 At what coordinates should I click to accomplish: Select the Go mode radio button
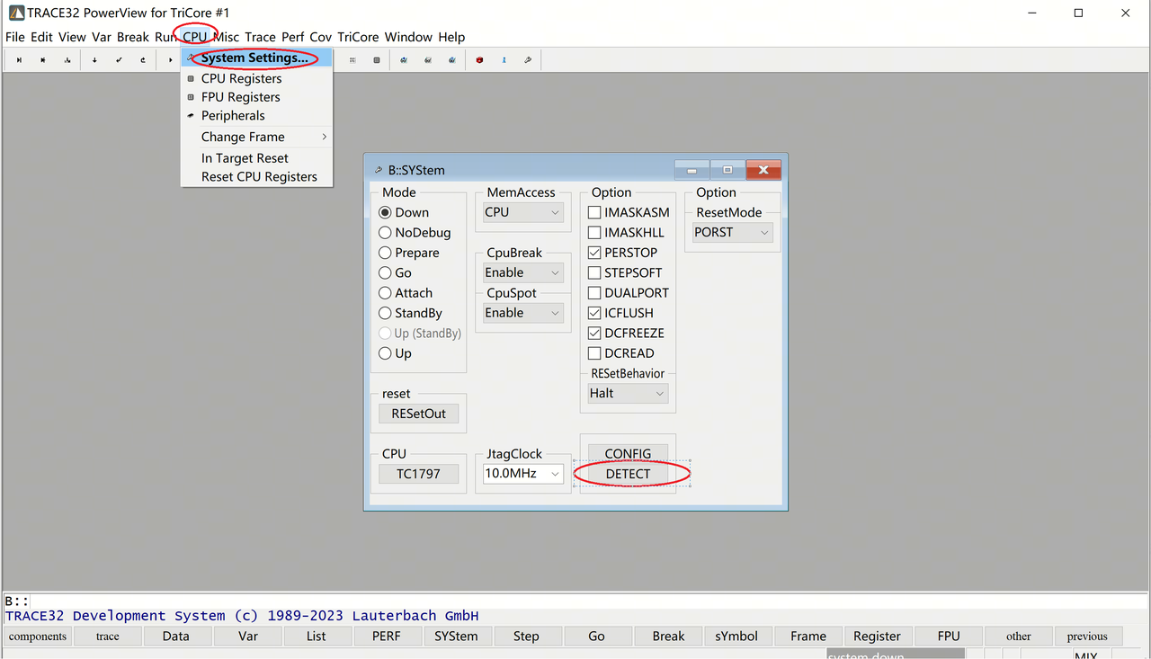(385, 273)
